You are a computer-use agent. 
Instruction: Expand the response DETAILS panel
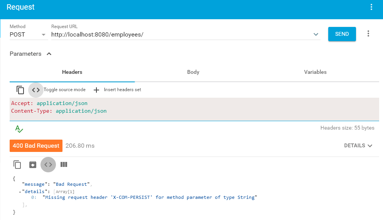[x=358, y=145]
